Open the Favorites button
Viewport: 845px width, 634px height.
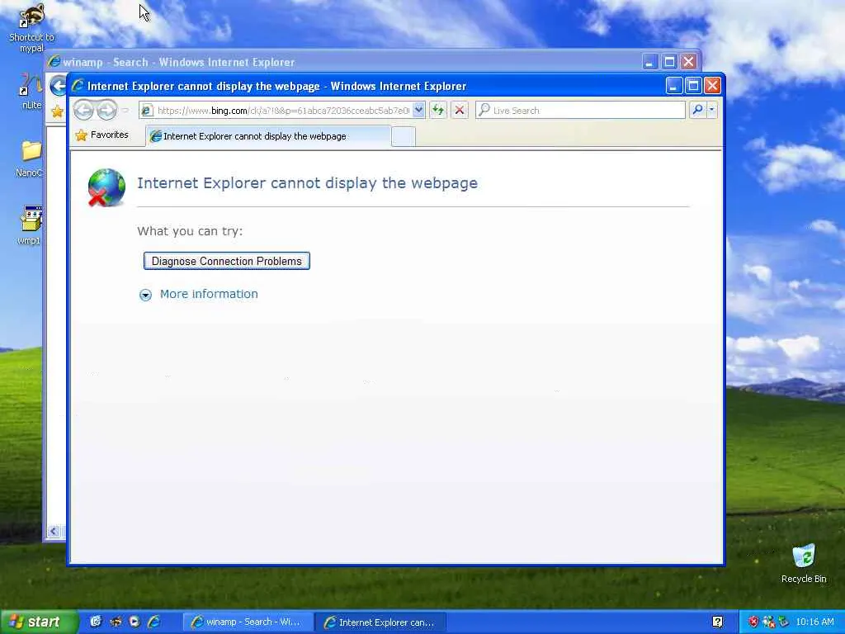pyautogui.click(x=101, y=135)
